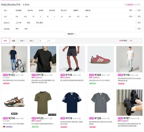Expand 更多 in the category filter row
144x132 pixels.
click(131, 10)
